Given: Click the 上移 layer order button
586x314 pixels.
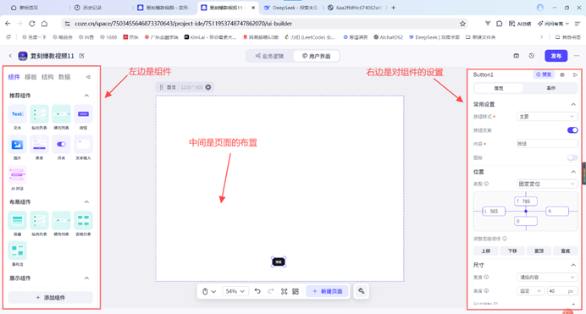Looking at the screenshot, I should [485, 251].
